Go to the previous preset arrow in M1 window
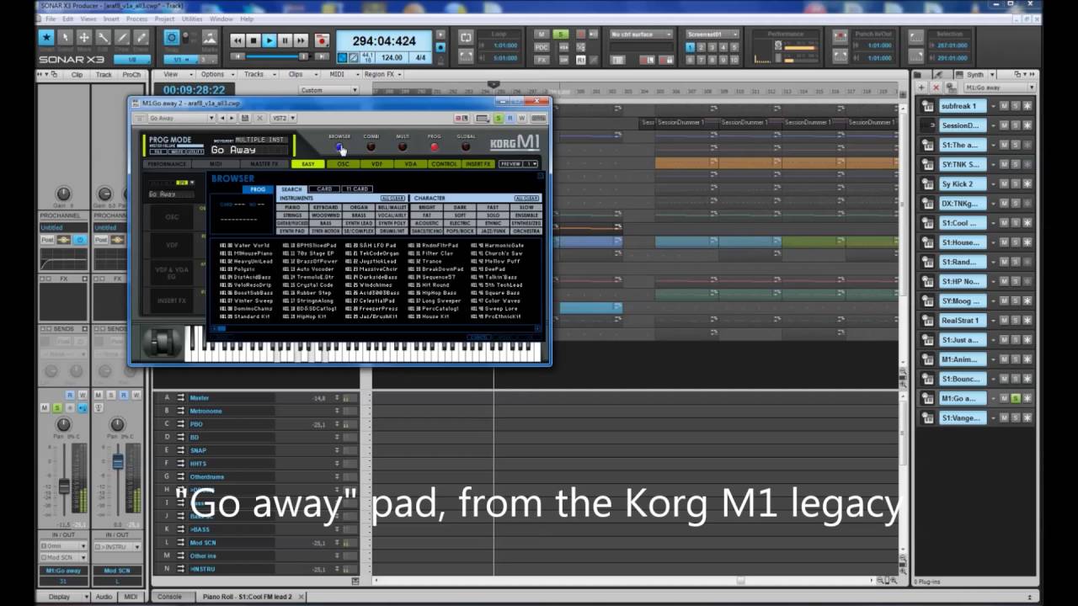Image resolution: width=1078 pixels, height=606 pixels. click(222, 119)
